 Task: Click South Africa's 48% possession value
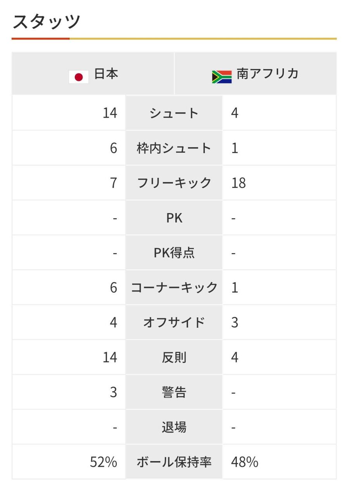tap(245, 462)
